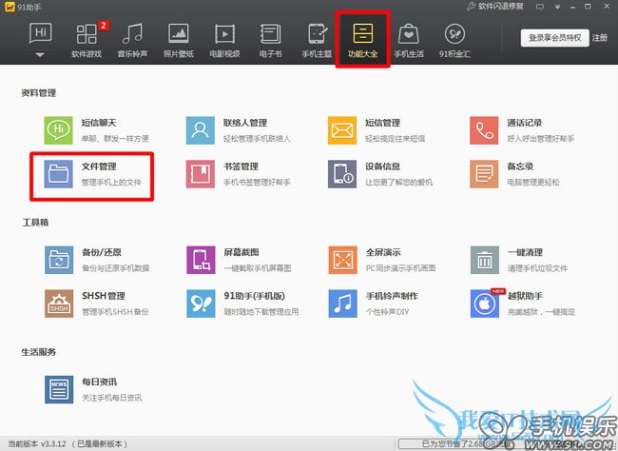Open SHSH管理 icon

tap(59, 304)
